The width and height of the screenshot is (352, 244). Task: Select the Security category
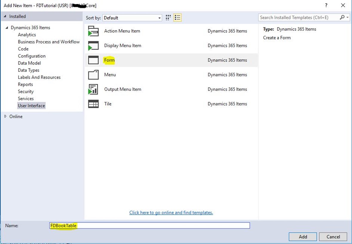26,91
